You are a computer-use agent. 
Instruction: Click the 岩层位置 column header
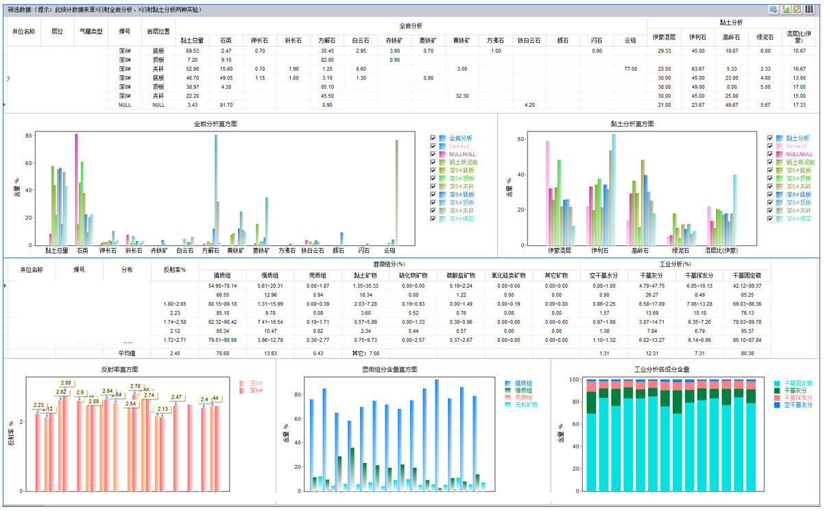[x=158, y=32]
